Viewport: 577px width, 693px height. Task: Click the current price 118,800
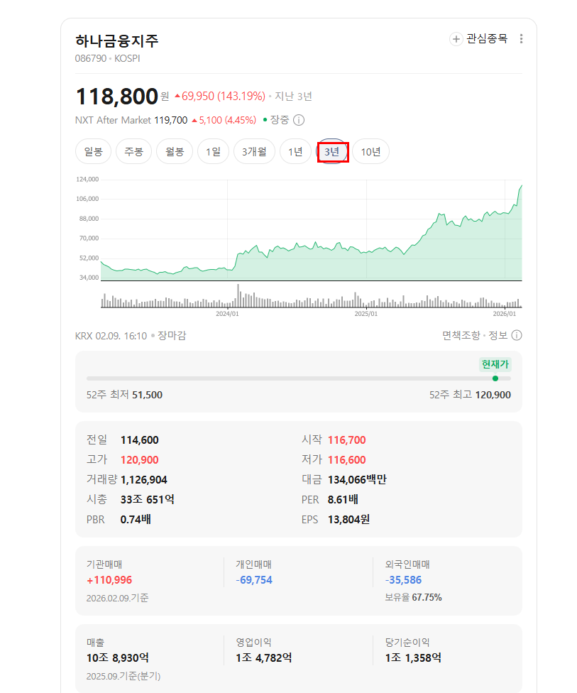[116, 97]
